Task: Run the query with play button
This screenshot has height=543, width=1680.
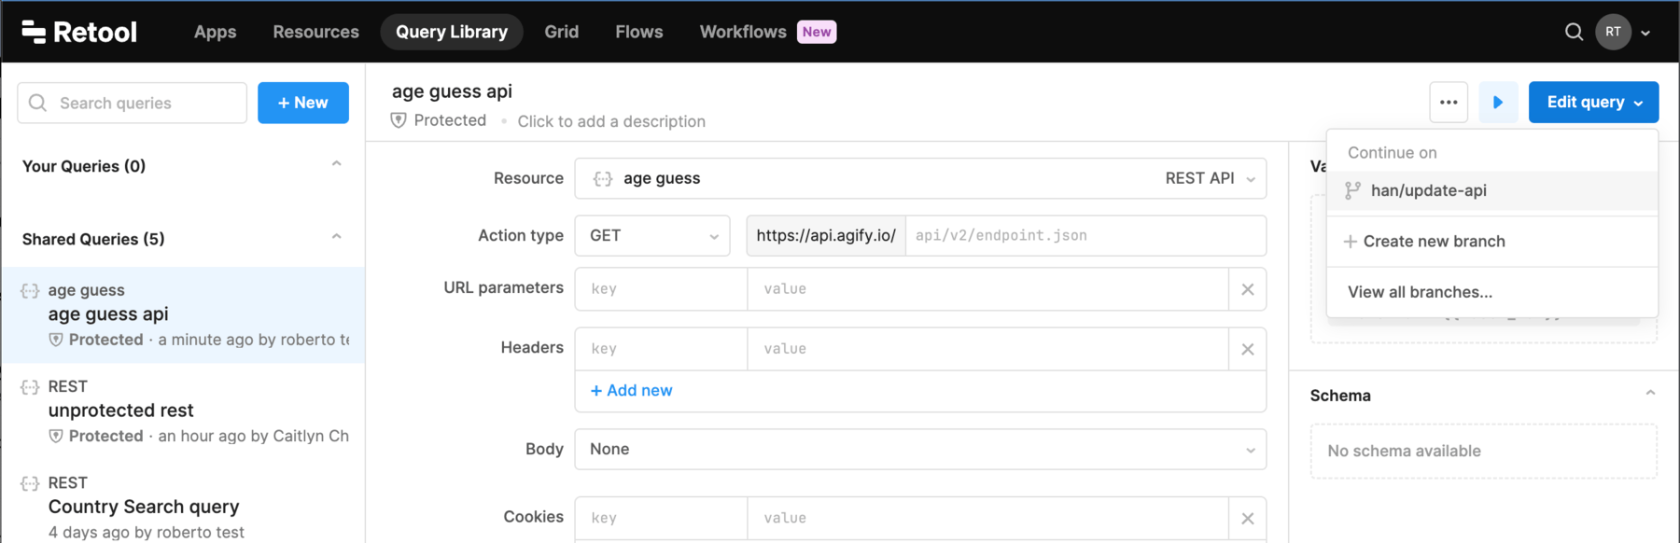Action: coord(1498,103)
